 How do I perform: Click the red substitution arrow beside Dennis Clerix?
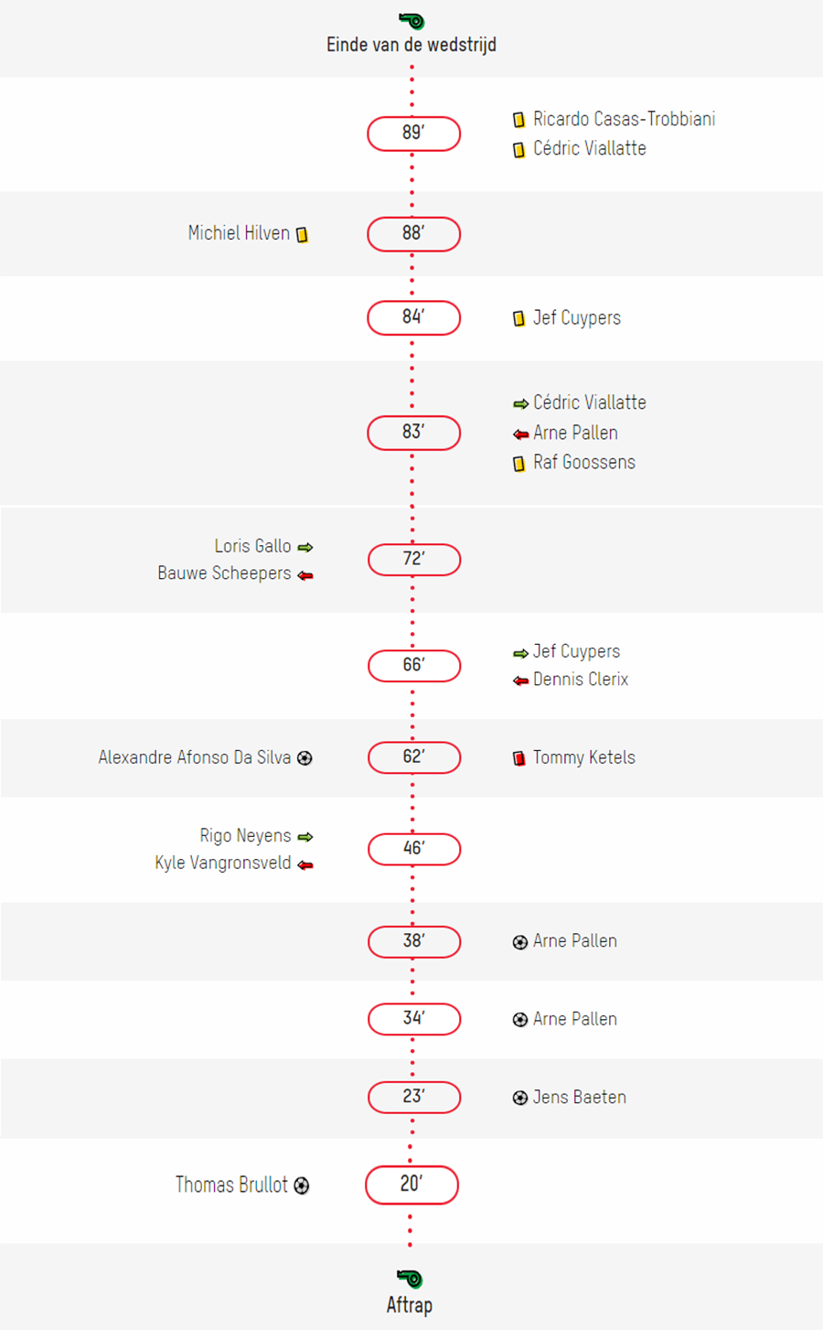[x=521, y=681]
